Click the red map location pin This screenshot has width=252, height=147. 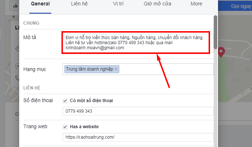[221, 52]
